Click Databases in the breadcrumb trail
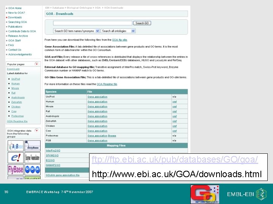The image size is (273, 204). (x=58, y=8)
